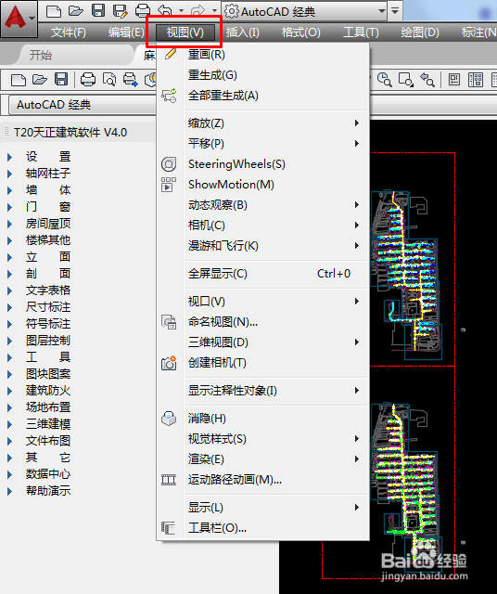Viewport: 497px width, 594px height.
Task: Click the Zoom Window icon
Action: point(406,80)
